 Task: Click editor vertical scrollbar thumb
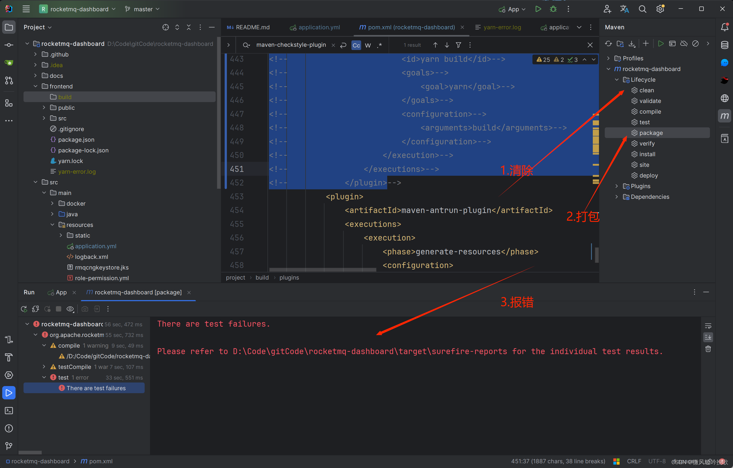597,255
